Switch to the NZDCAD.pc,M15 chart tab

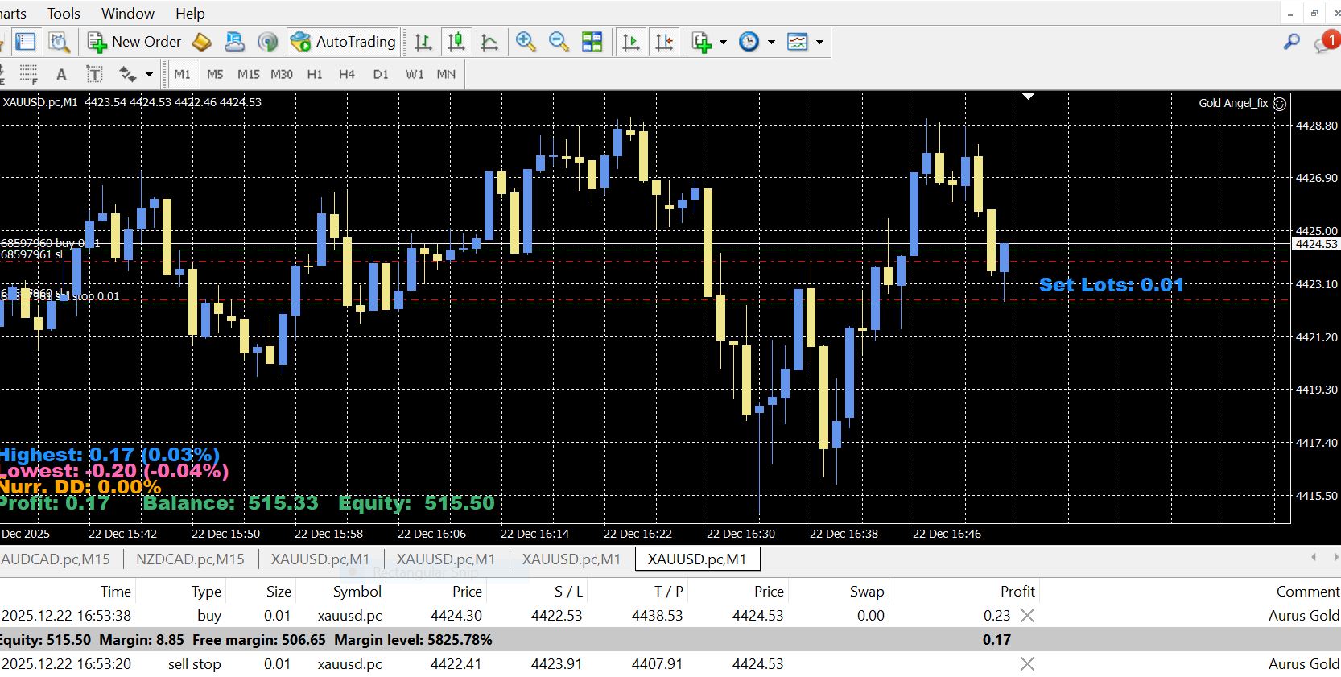[190, 559]
